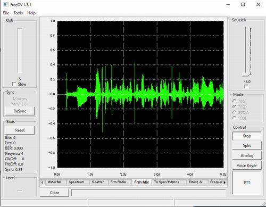
Task: Click the Squelch slider handle
Action: [x=246, y=74]
